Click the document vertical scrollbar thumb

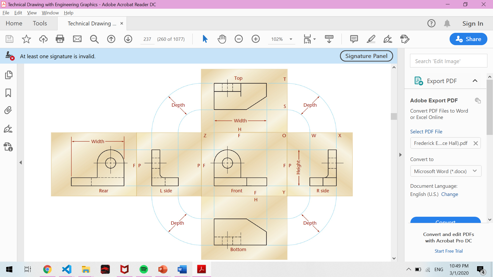point(394,116)
